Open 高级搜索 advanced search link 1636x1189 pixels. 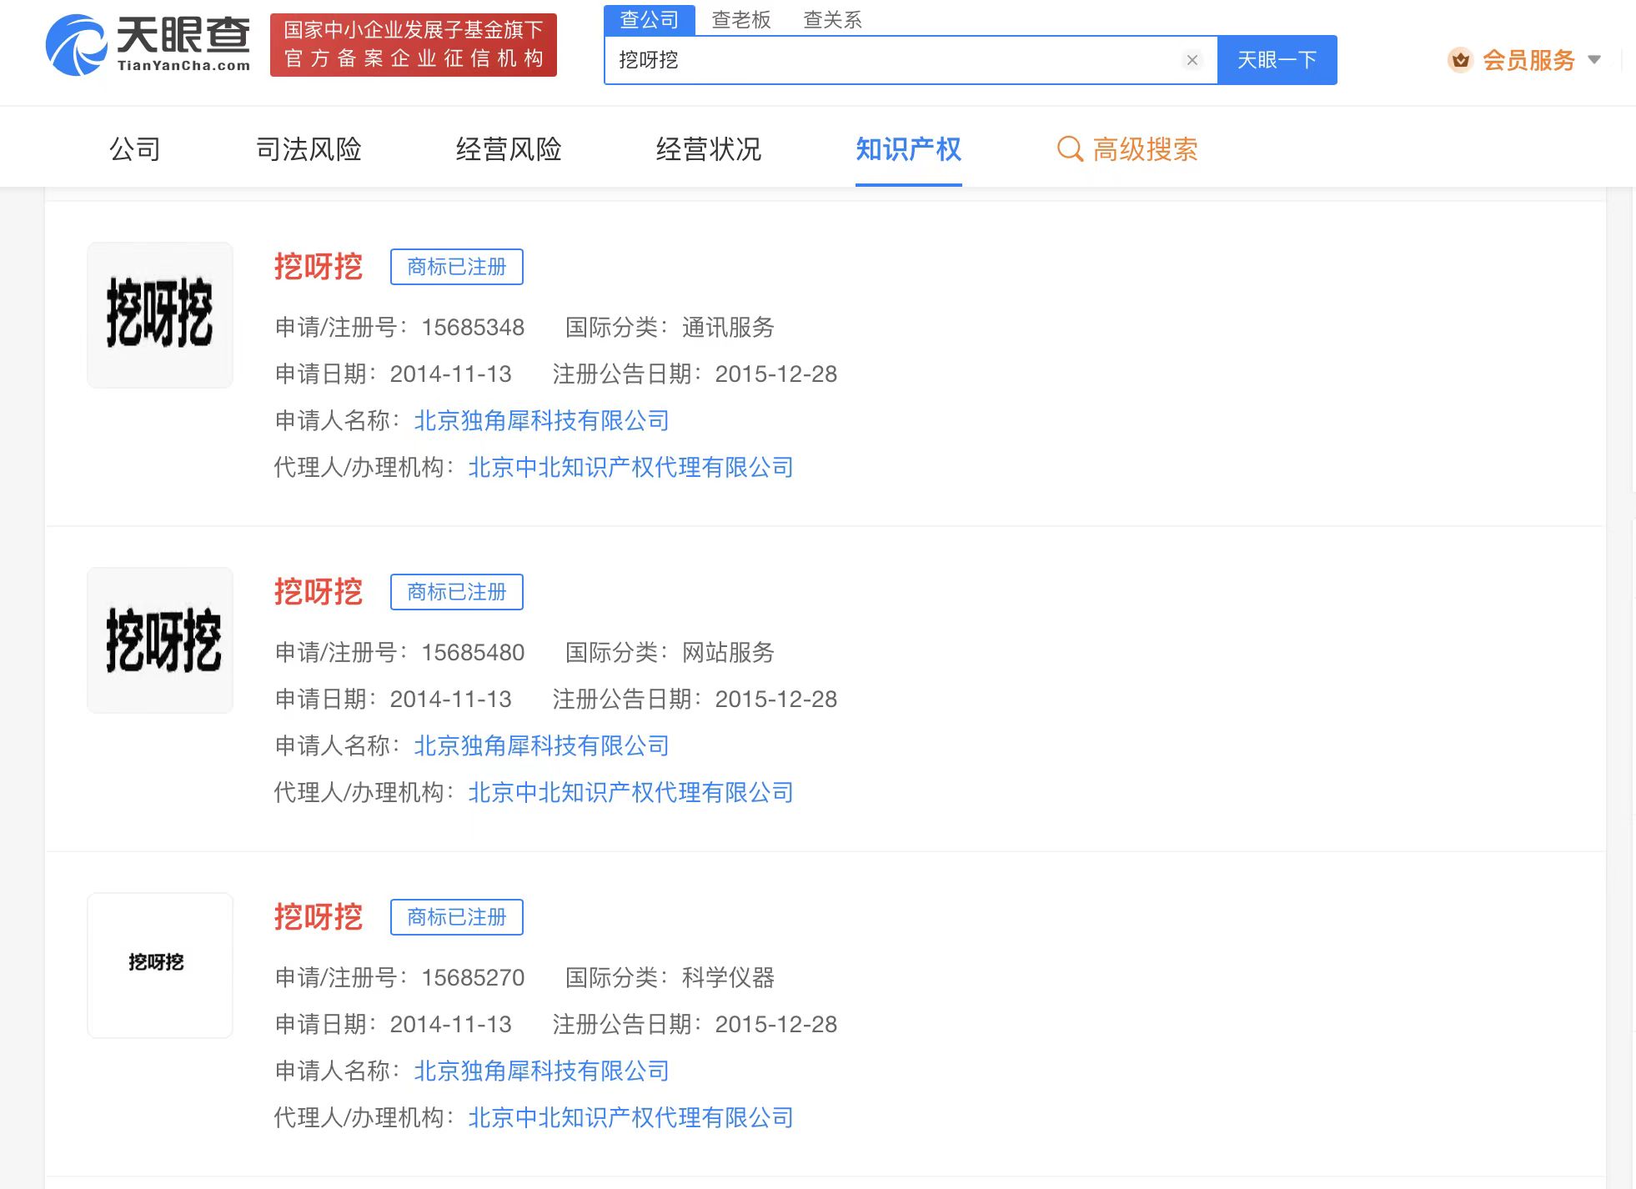pos(1145,149)
